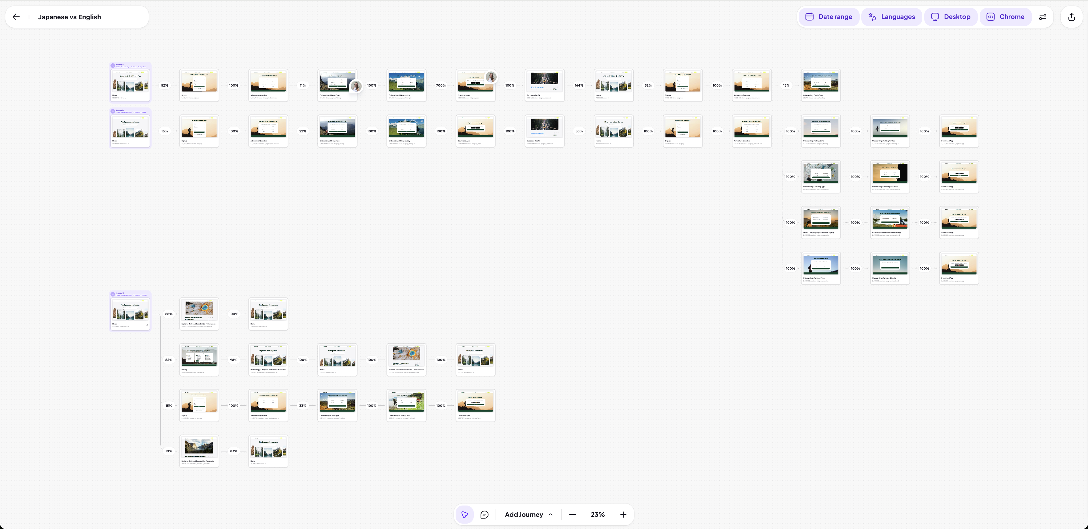This screenshot has height=529, width=1088.
Task: Open the filter settings sliders icon
Action: [1042, 17]
